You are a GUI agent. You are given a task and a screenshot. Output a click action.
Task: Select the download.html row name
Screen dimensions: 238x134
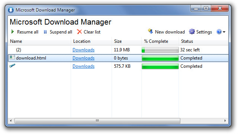31,58
